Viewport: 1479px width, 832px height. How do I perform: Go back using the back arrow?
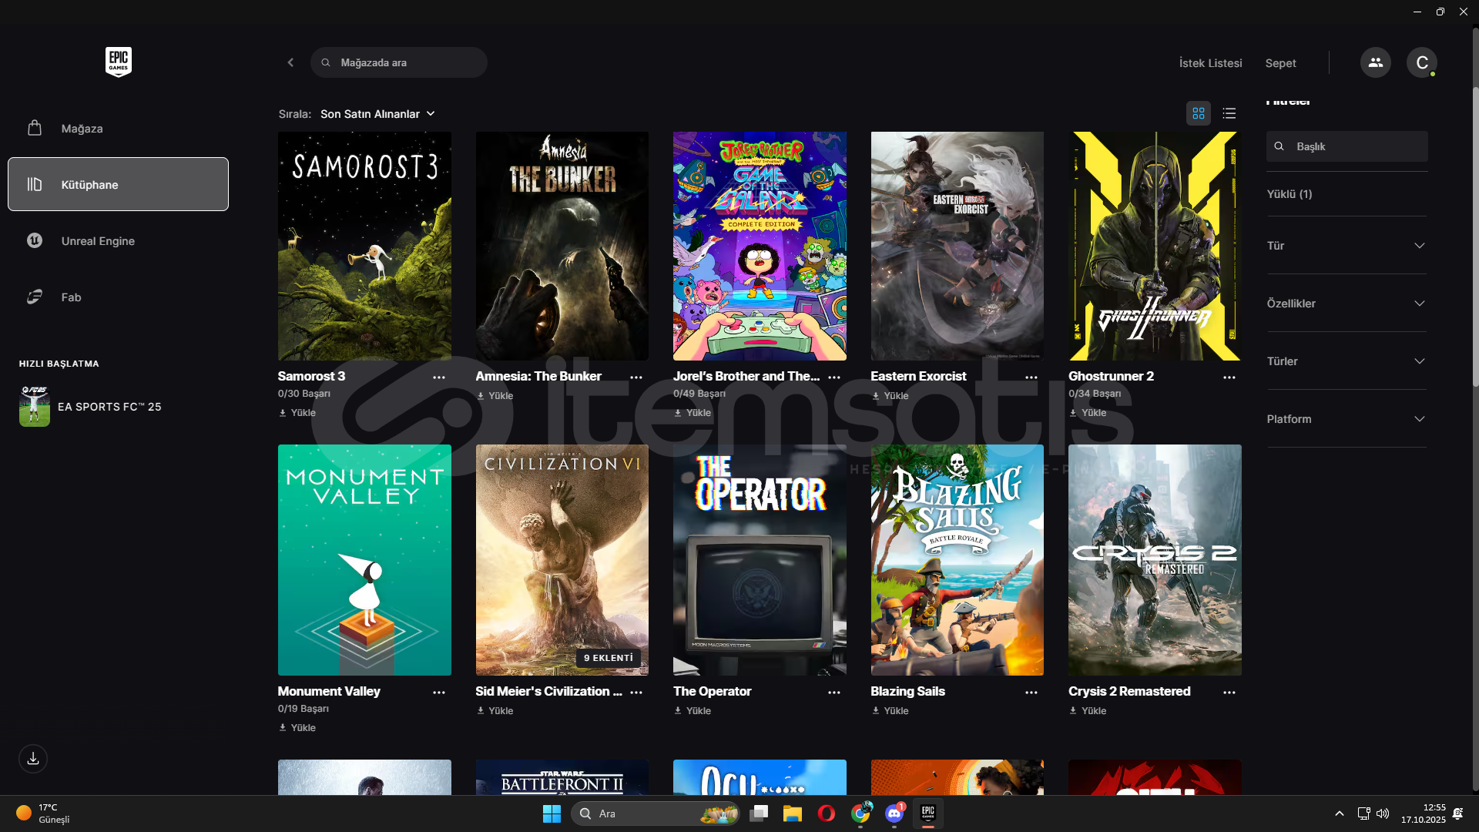click(290, 62)
